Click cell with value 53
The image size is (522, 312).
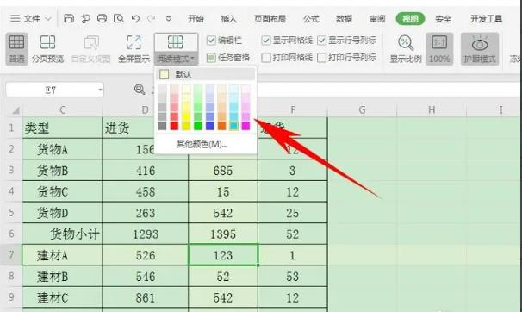coord(293,277)
